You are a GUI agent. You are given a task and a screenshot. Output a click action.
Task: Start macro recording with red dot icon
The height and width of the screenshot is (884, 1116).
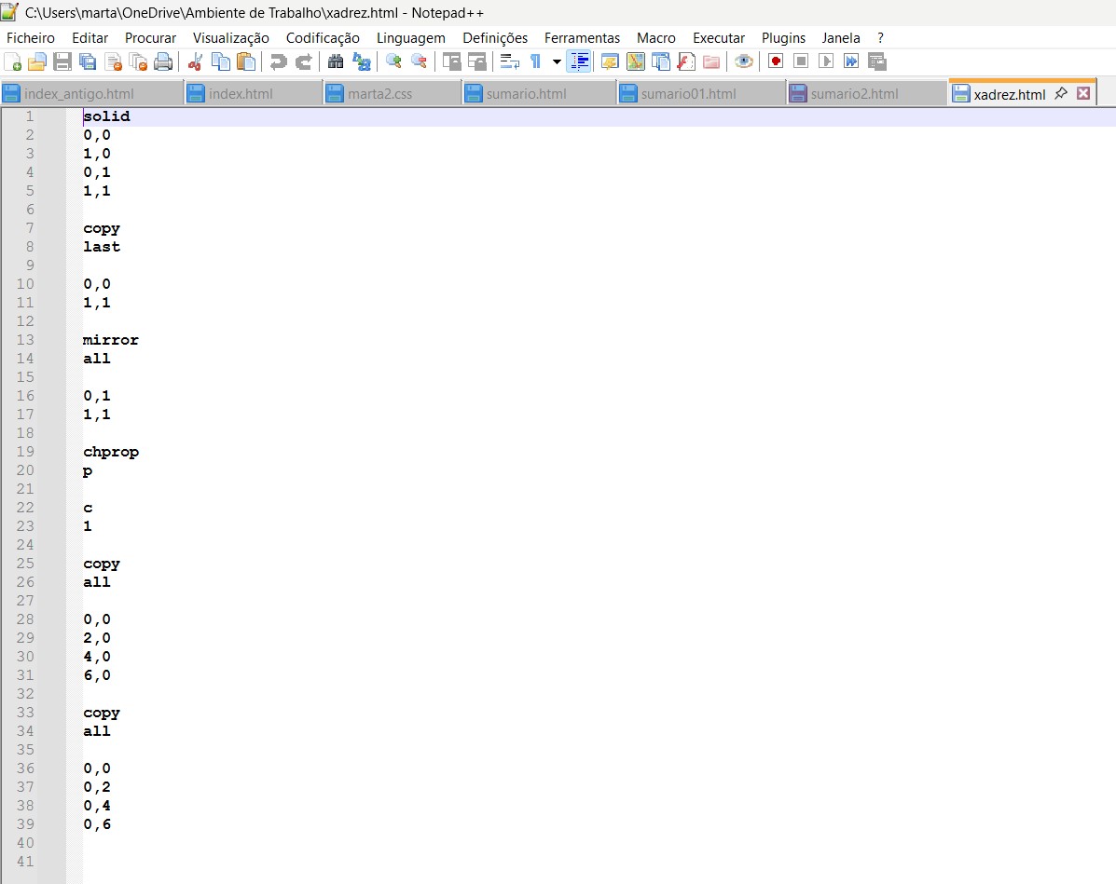[776, 61]
